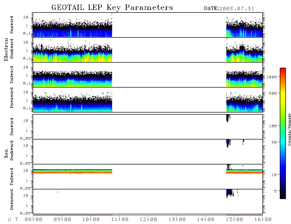Click the 14:00 time axis label
The height and width of the screenshot is (224, 291).
point(206,220)
